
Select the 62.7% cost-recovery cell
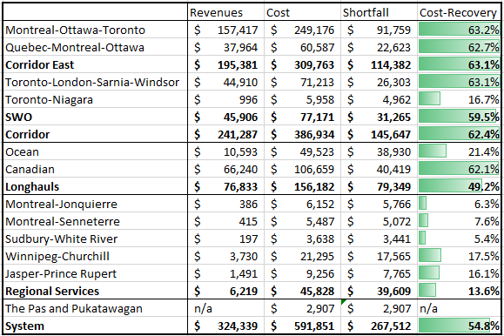click(459, 47)
